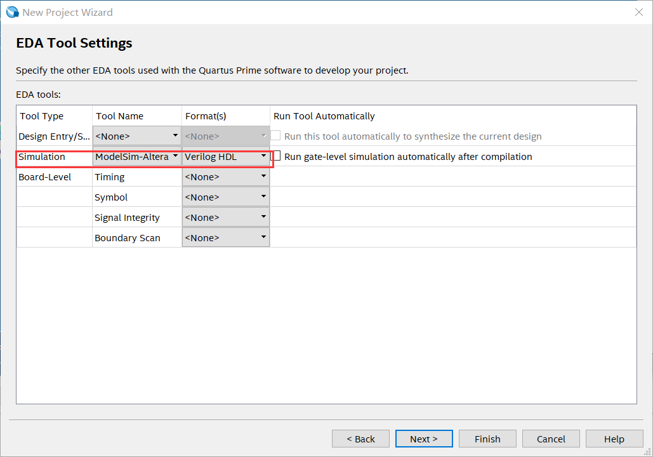
Task: Close the New Project Wizard dialog
Action: pos(639,12)
